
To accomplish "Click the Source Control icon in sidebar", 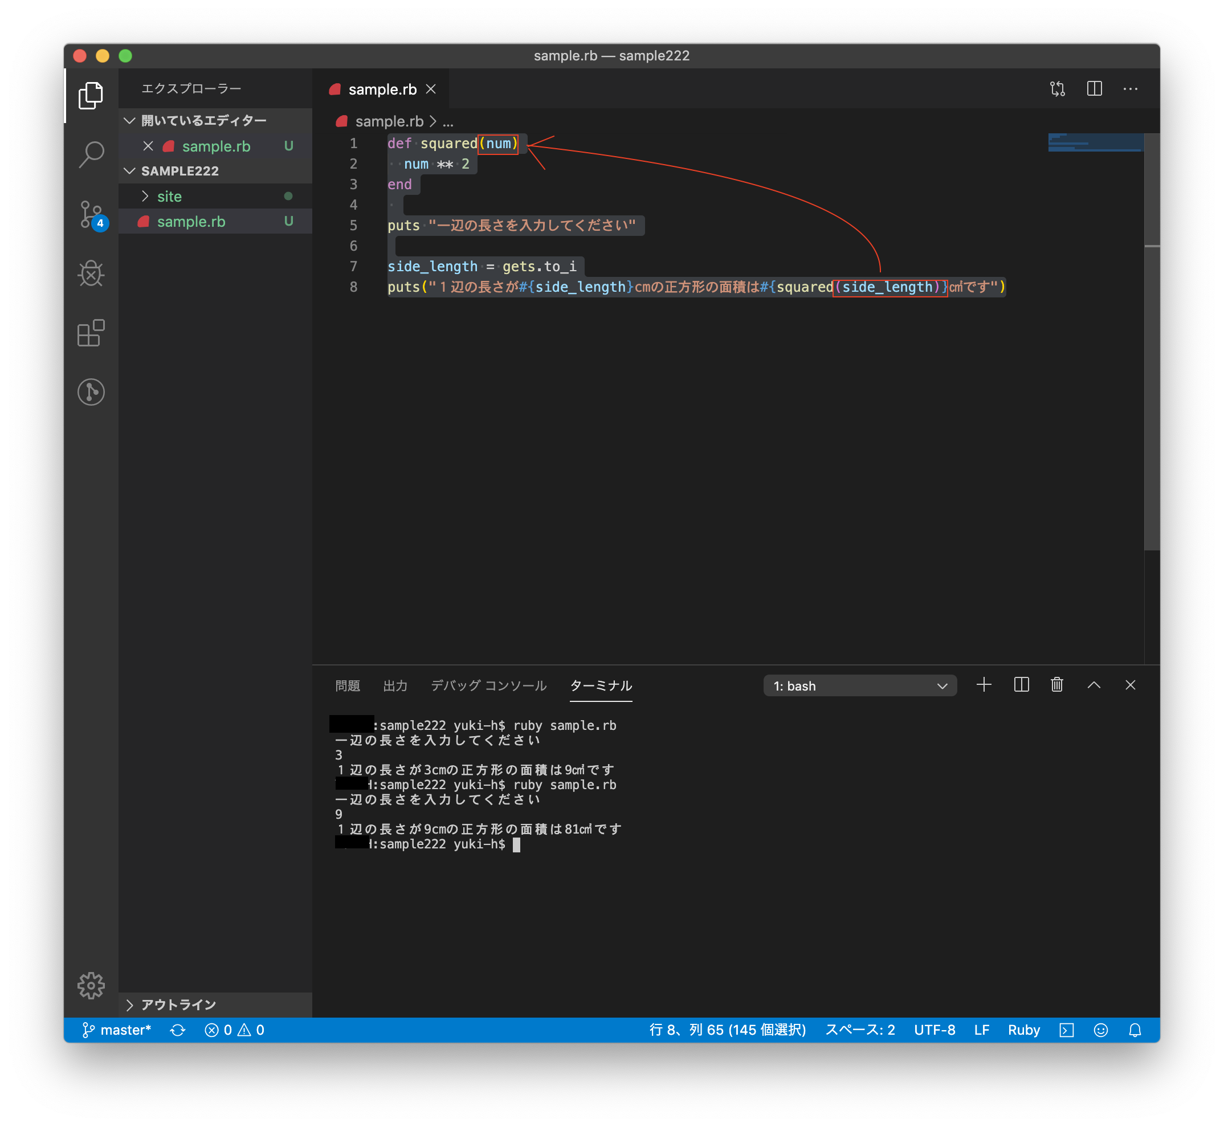I will click(91, 213).
